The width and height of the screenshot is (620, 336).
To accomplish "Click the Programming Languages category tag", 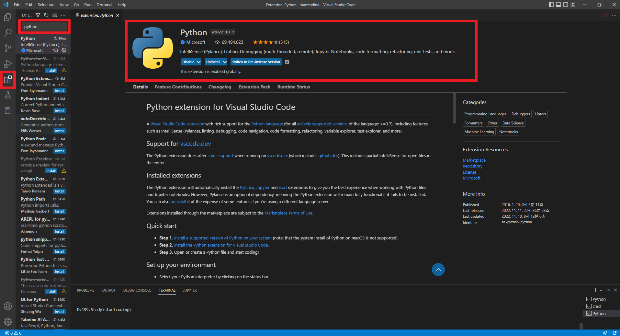I will click(x=485, y=114).
